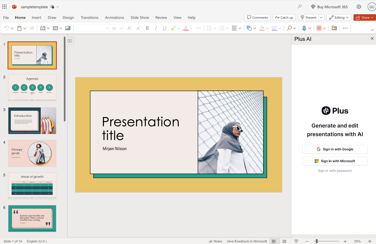The width and height of the screenshot is (376, 244).
Task: Start Dictation
Action: point(305,28)
